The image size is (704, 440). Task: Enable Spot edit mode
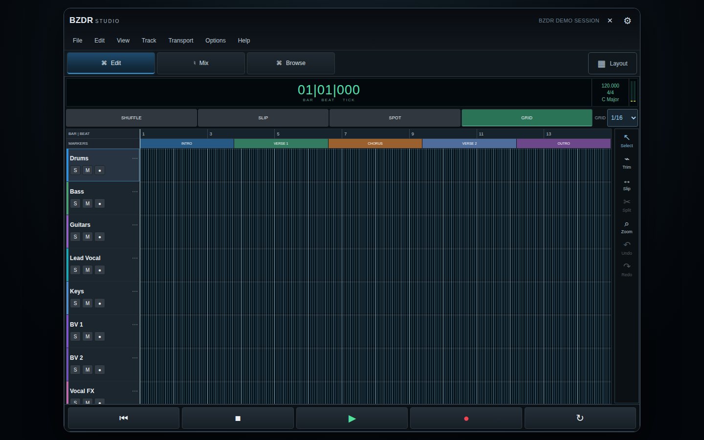[x=395, y=118]
